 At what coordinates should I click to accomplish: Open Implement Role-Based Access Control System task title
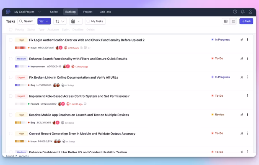point(79,96)
